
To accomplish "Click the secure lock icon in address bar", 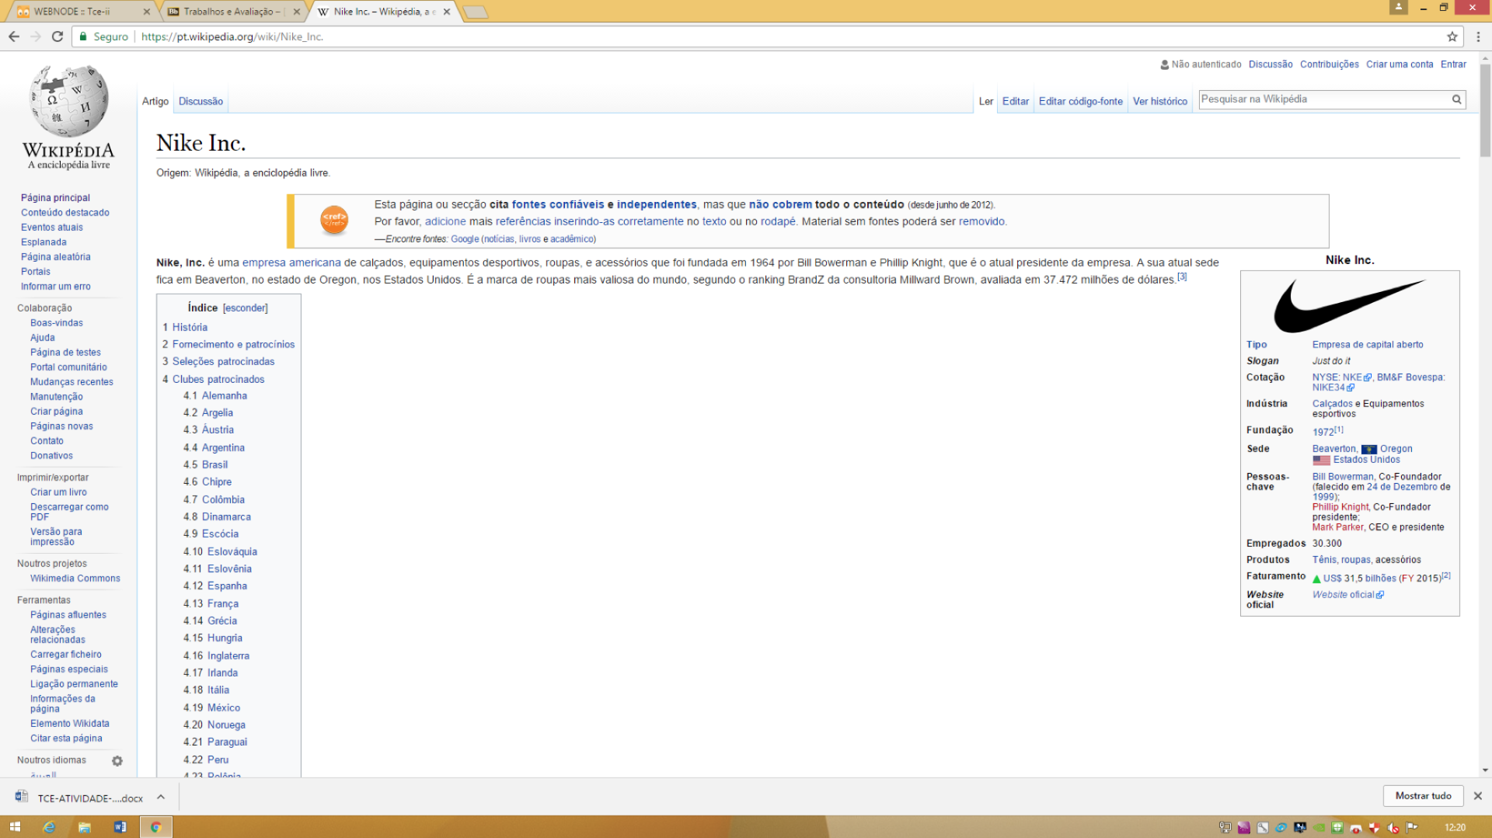I will pyautogui.click(x=82, y=37).
